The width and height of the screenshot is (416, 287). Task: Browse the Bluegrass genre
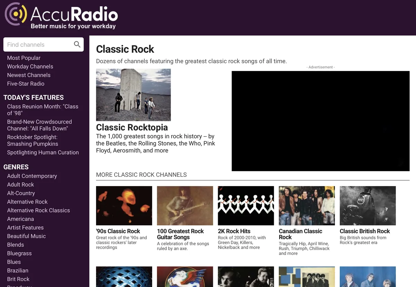pyautogui.click(x=19, y=253)
